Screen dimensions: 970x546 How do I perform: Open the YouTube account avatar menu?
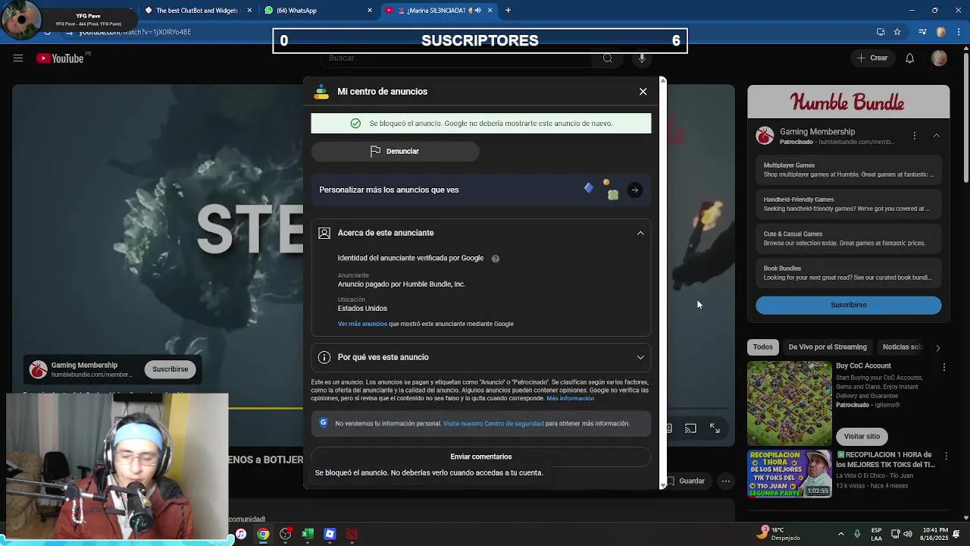tap(939, 58)
